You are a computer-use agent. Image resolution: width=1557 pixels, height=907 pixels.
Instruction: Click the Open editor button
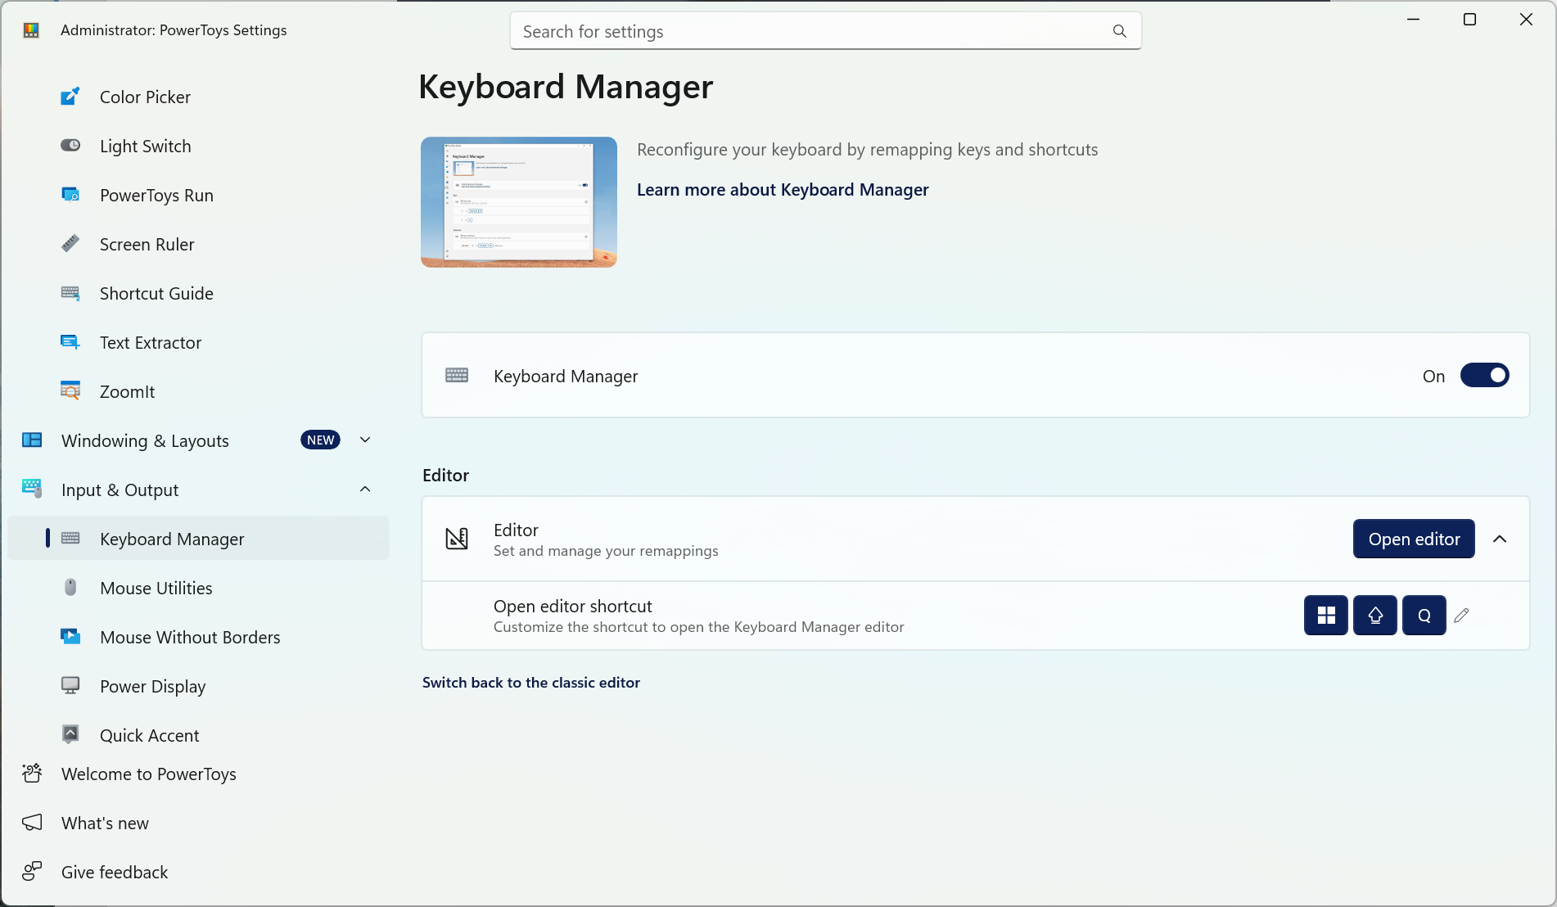pyautogui.click(x=1414, y=539)
